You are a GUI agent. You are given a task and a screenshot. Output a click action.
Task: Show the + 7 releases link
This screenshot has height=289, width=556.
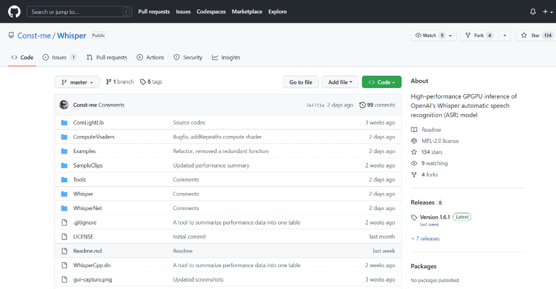[x=425, y=239]
